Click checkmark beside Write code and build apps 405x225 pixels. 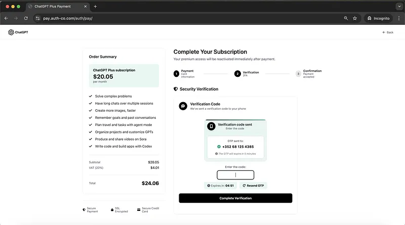tap(91, 146)
